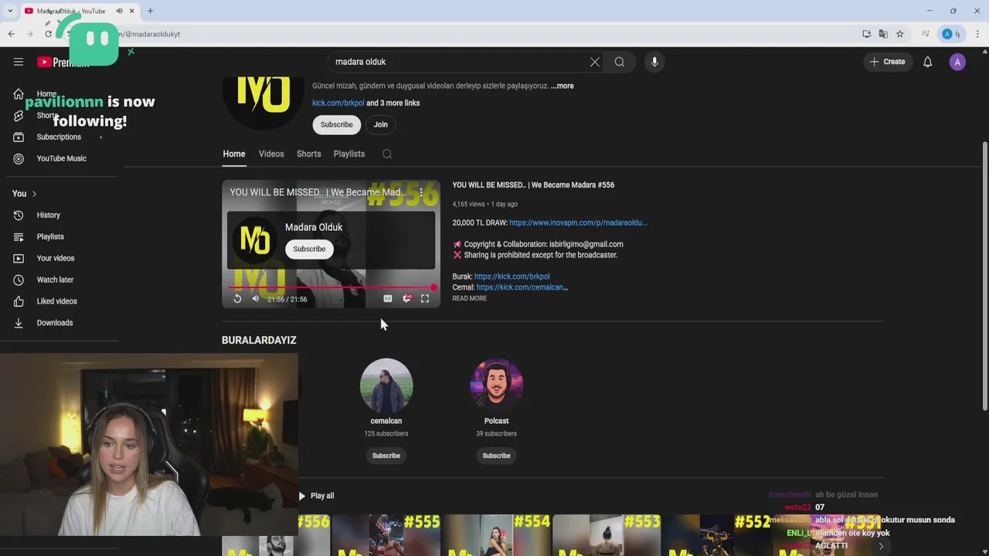Advance the video shelf with next arrow
989x556 pixels.
pyautogui.click(x=880, y=546)
